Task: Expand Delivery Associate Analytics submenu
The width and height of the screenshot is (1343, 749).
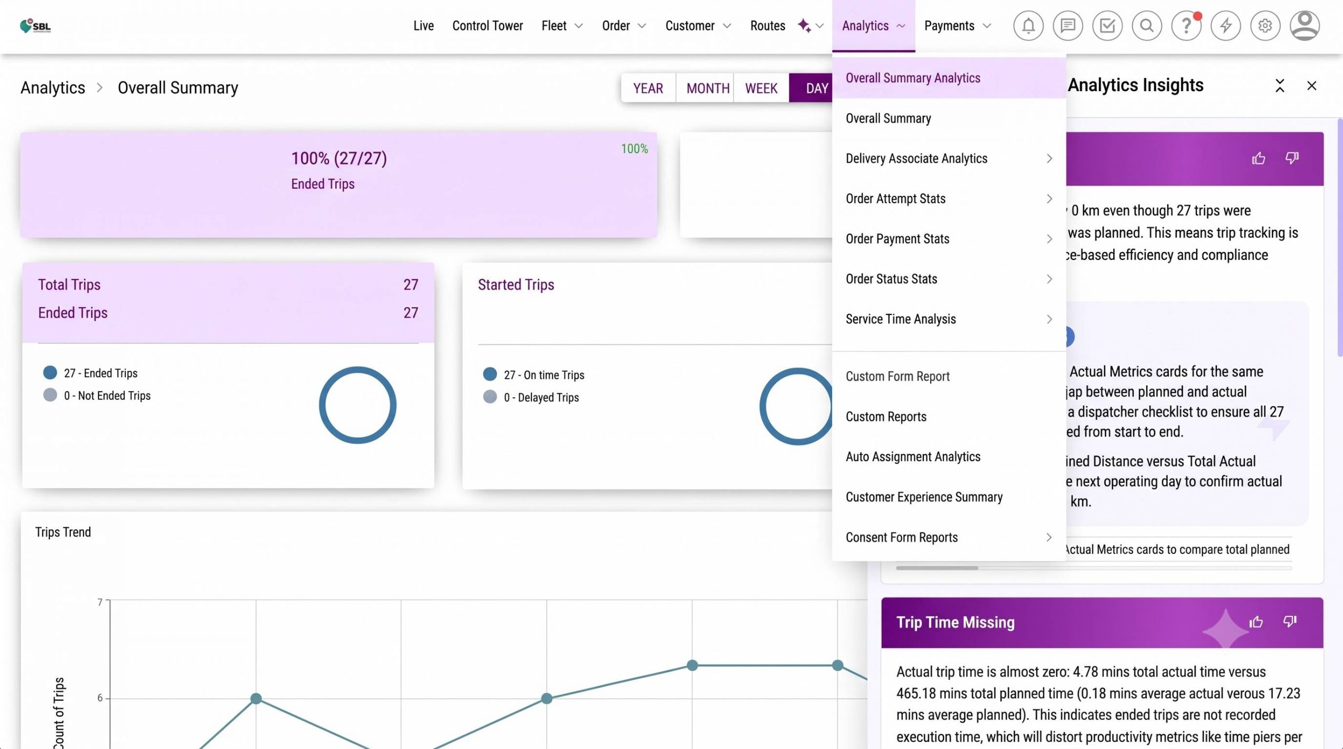Action: click(949, 158)
